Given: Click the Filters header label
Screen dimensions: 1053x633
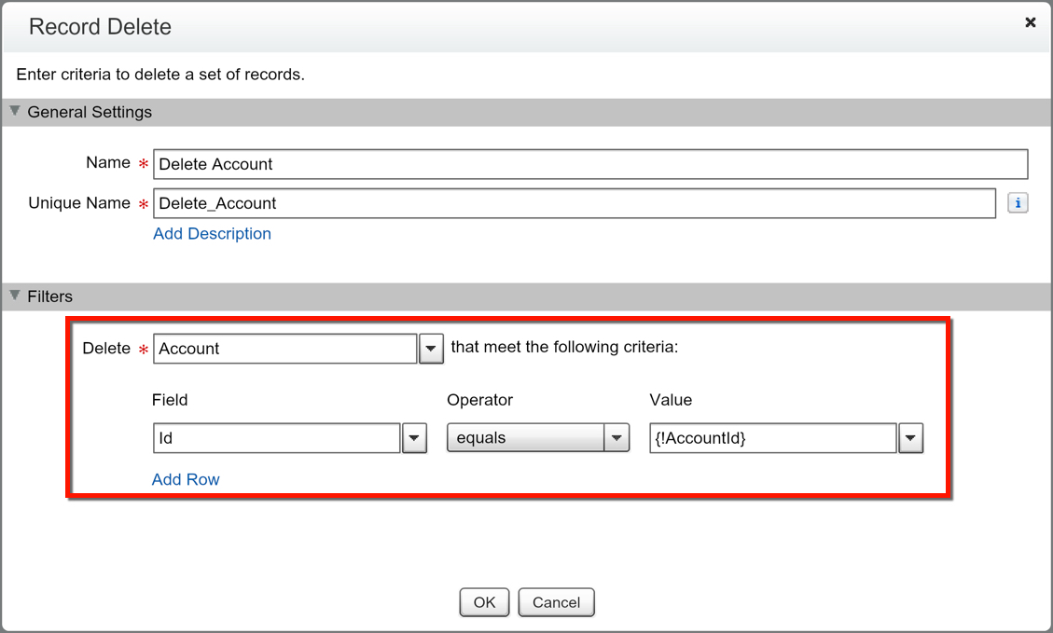Looking at the screenshot, I should click(49, 296).
